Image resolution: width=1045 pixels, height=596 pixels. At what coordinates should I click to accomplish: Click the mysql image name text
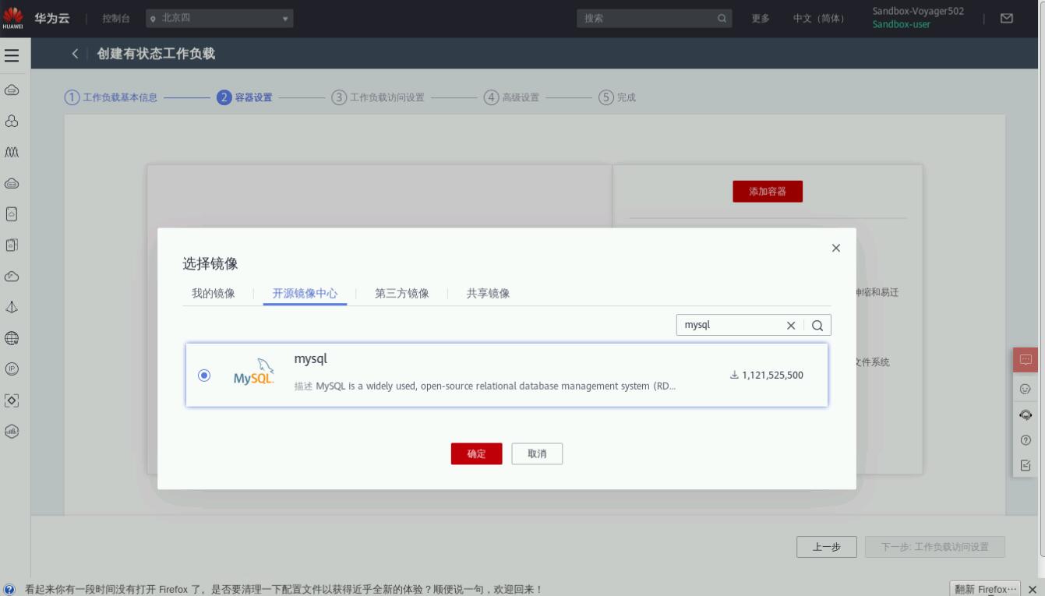[310, 359]
